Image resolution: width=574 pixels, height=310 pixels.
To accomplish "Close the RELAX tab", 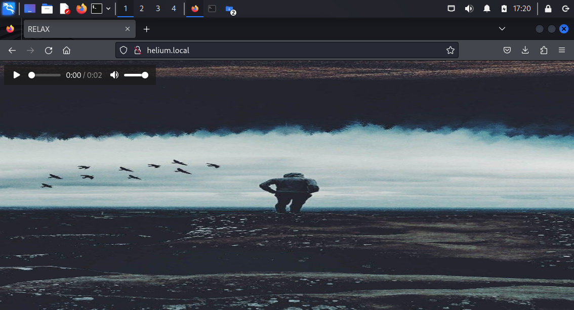I will click(x=128, y=29).
